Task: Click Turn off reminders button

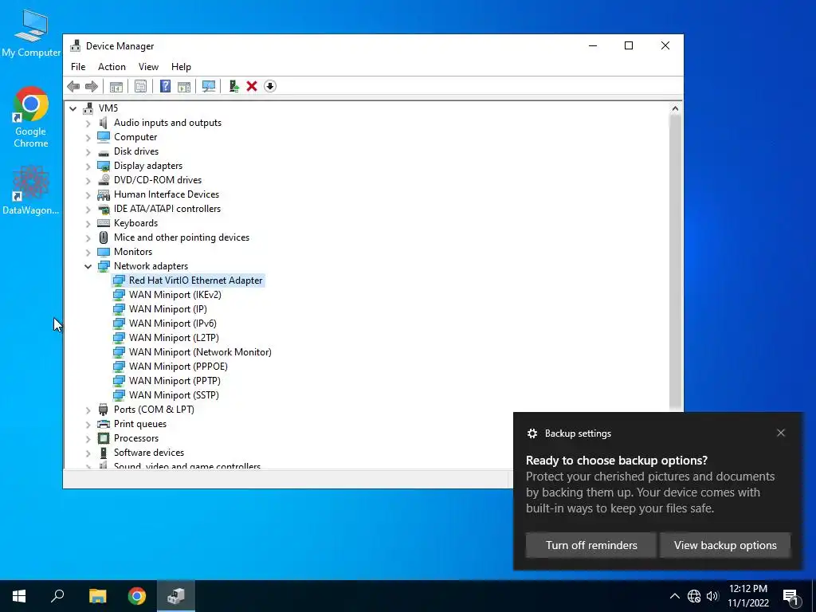Action: (x=591, y=545)
